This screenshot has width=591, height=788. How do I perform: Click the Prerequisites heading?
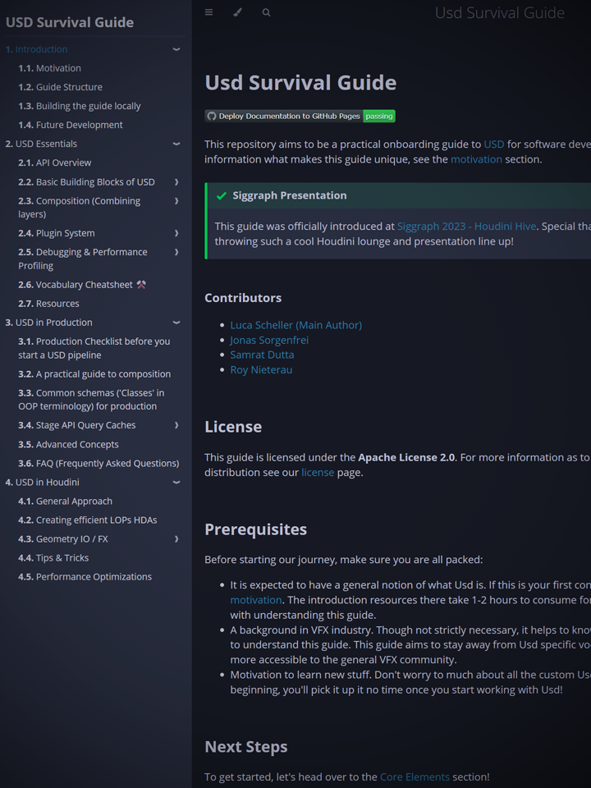tap(256, 529)
